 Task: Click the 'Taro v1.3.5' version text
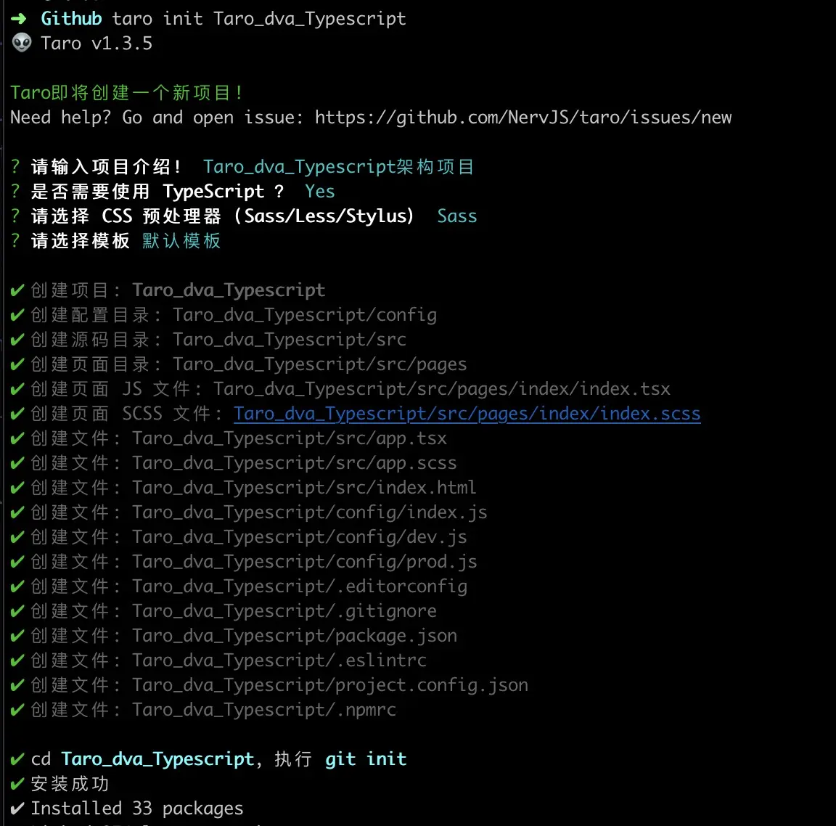(97, 44)
